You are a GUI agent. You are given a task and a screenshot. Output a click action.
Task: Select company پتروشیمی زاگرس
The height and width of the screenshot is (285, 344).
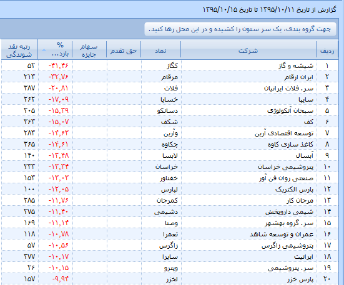(x=288, y=245)
